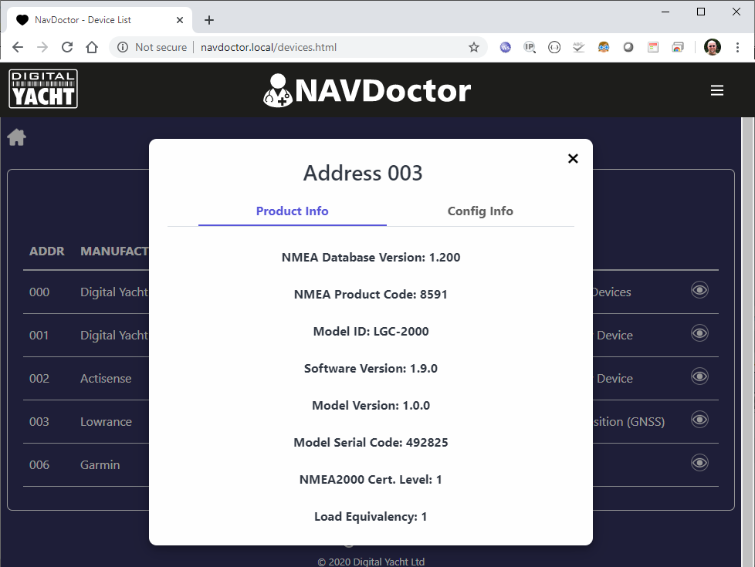
Task: Reload the page in browser
Action: (67, 47)
